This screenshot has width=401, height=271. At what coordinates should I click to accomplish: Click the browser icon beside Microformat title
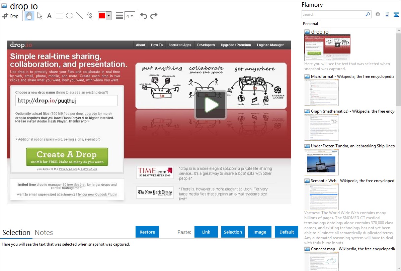[x=307, y=77]
